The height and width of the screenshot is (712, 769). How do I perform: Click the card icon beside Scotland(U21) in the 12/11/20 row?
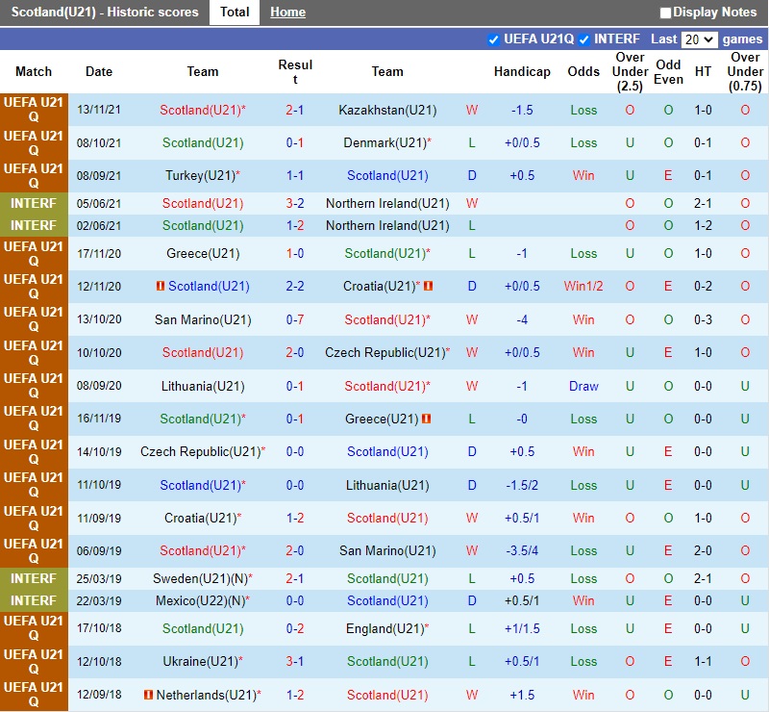click(x=161, y=287)
